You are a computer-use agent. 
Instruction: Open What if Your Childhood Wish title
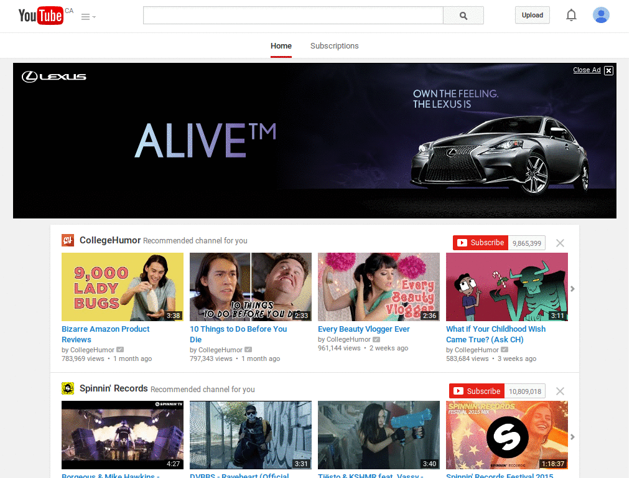(x=496, y=334)
